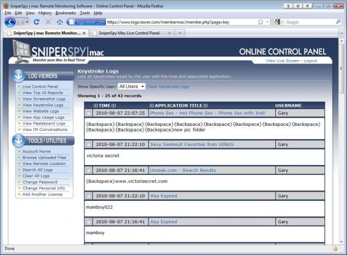Click the sort icon right of TIME

coord(113,106)
